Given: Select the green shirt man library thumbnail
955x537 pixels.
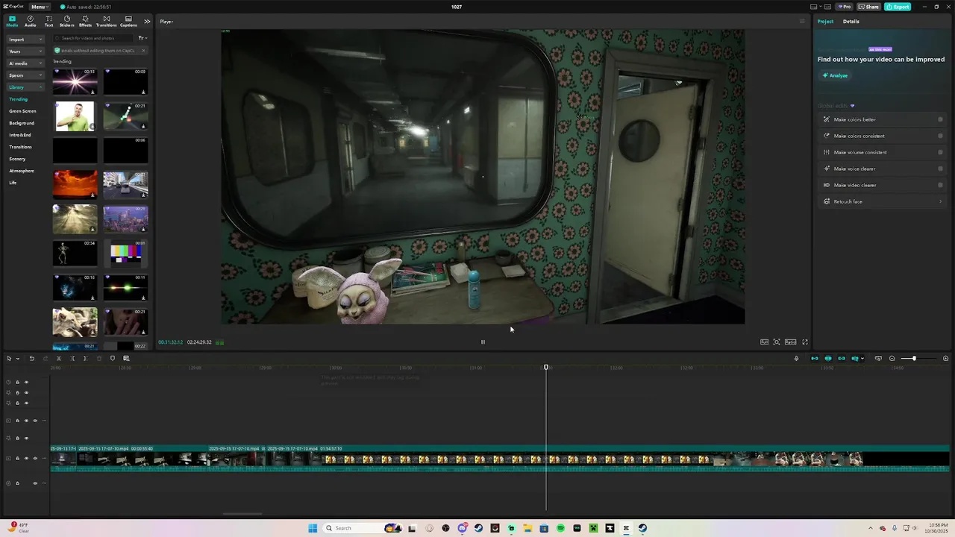Looking at the screenshot, I should pyautogui.click(x=75, y=116).
